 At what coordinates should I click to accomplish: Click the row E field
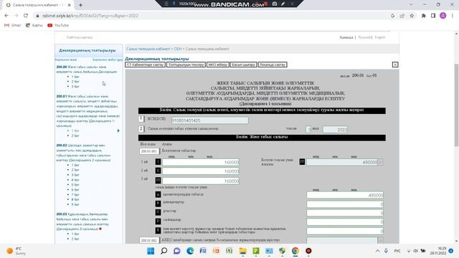coord(345,231)
